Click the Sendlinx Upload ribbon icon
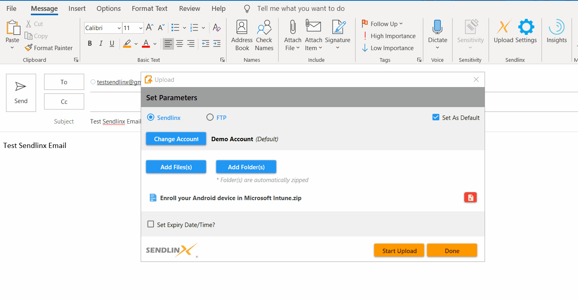Image resolution: width=578 pixels, height=300 pixels. pos(504,27)
